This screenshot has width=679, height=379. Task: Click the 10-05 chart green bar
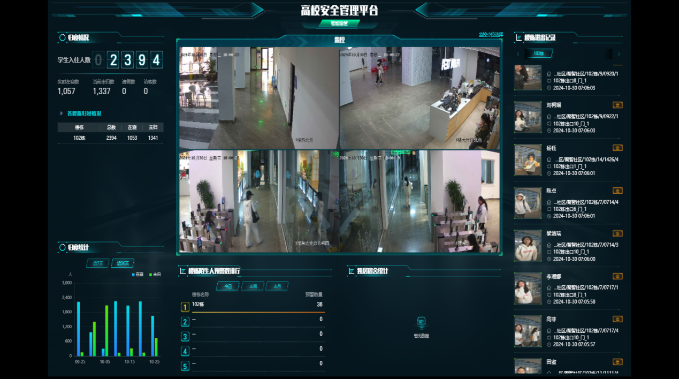click(106, 331)
